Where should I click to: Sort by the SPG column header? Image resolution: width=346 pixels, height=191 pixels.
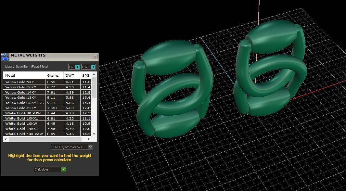86,75
